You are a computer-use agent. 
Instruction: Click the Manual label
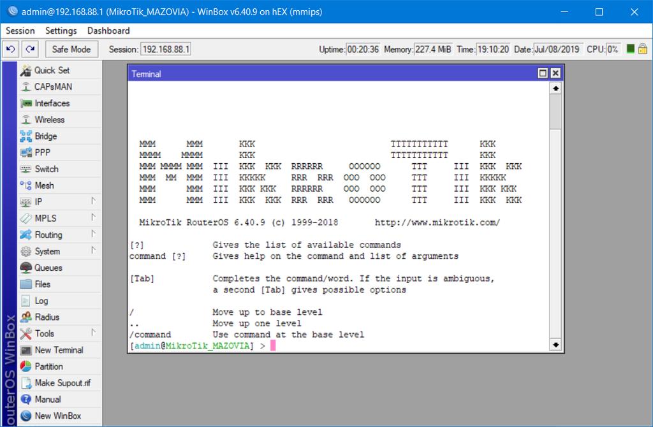tap(47, 399)
